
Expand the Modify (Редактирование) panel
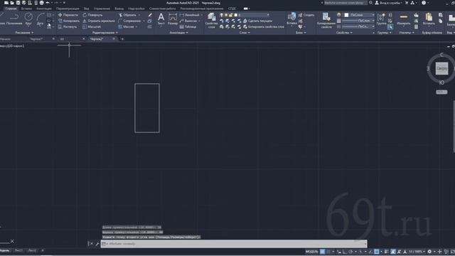(105, 33)
